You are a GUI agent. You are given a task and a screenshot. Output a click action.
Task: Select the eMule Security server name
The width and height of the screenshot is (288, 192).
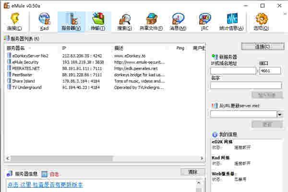25,62
